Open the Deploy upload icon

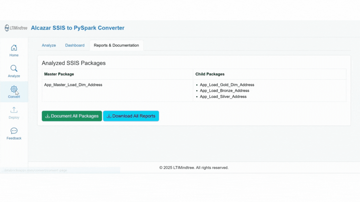pos(14,110)
